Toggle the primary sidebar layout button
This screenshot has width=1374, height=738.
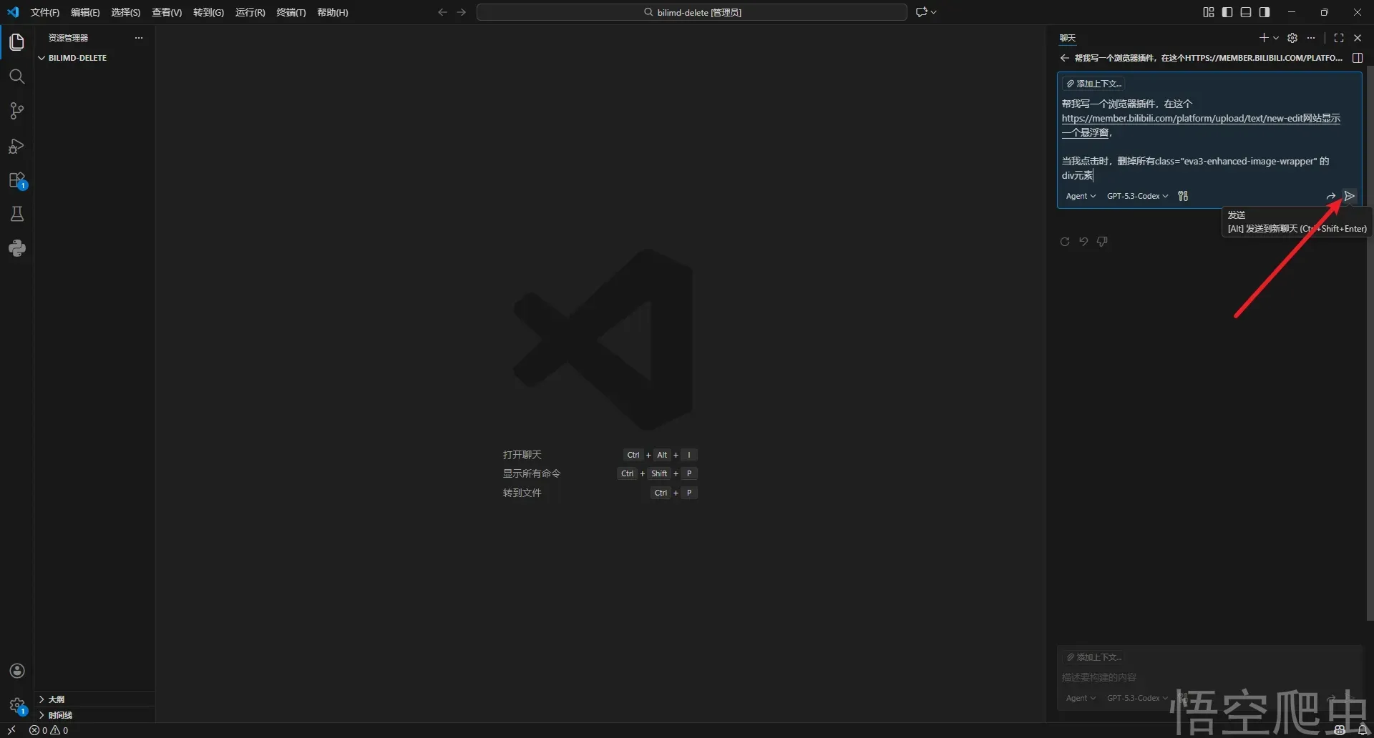(x=1227, y=12)
